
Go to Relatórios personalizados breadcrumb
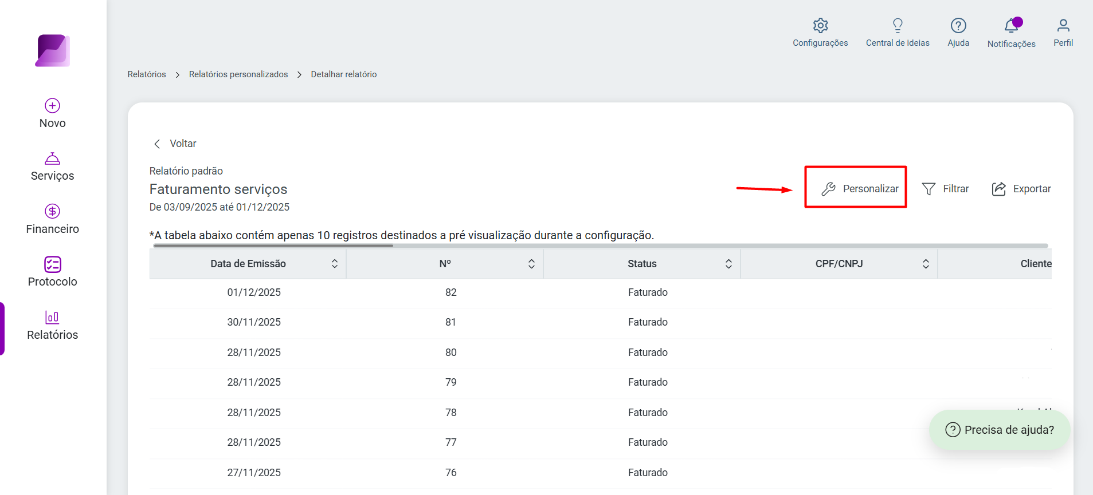[238, 74]
